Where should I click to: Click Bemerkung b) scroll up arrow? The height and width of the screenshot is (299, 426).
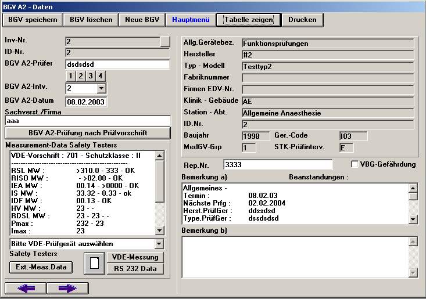click(413, 242)
